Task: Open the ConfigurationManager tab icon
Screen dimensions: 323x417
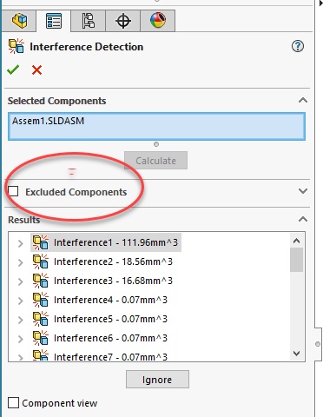Action: [89, 21]
